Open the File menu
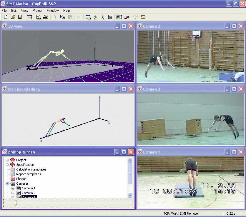Image resolution: width=246 pixels, height=217 pixels. click(x=4, y=11)
